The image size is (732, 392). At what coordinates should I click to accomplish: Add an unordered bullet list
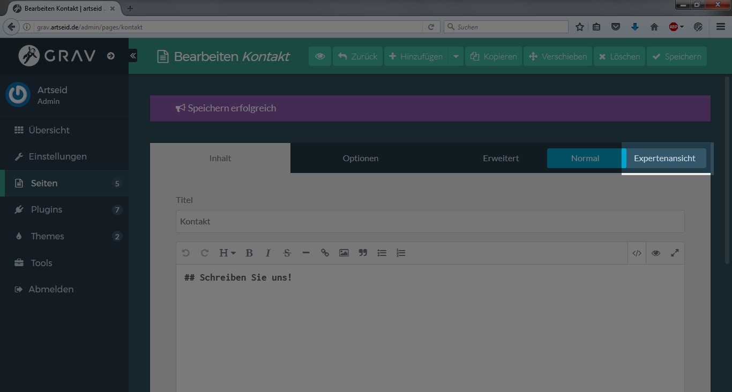click(x=382, y=253)
